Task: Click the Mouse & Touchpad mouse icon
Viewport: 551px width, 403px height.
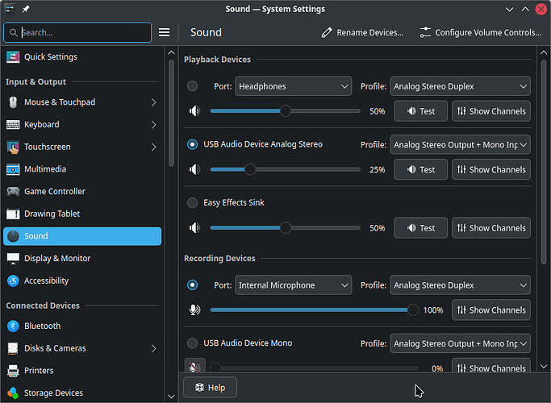Action: click(x=13, y=102)
